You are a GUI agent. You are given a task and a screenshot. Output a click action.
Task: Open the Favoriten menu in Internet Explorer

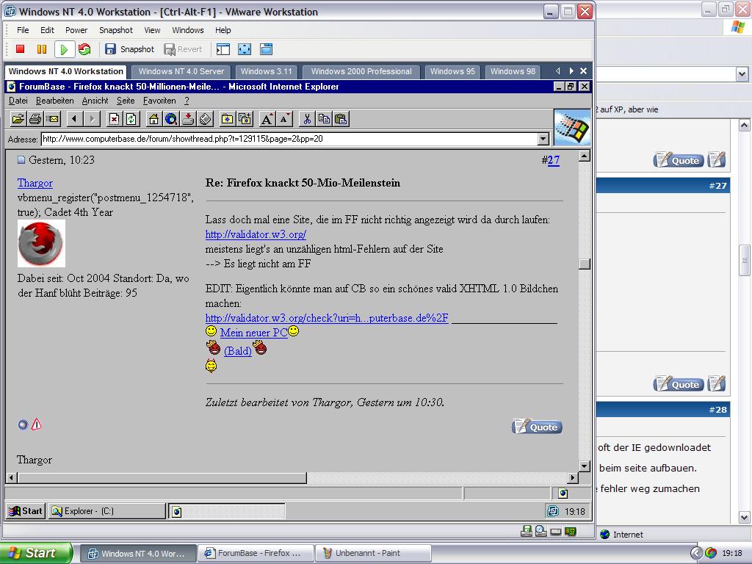pos(159,101)
